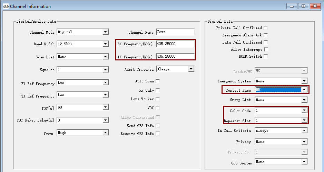This screenshot has height=172, width=324.
Task: Click the TX Frequency input field
Action: 175,56
